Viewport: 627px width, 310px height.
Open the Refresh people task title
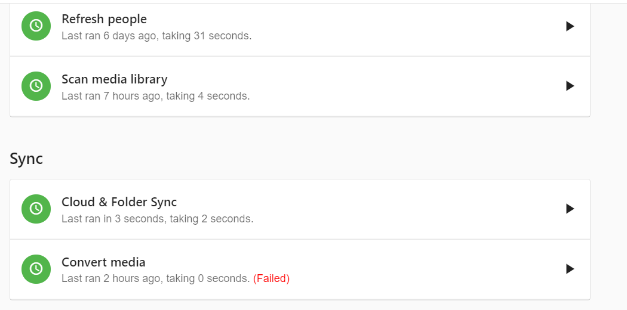pyautogui.click(x=104, y=19)
